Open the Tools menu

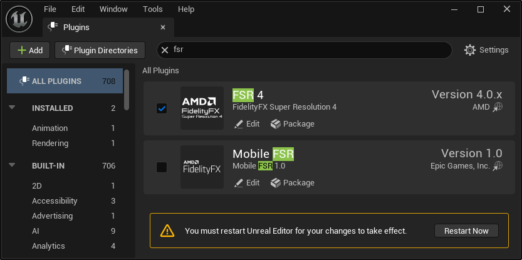(152, 9)
